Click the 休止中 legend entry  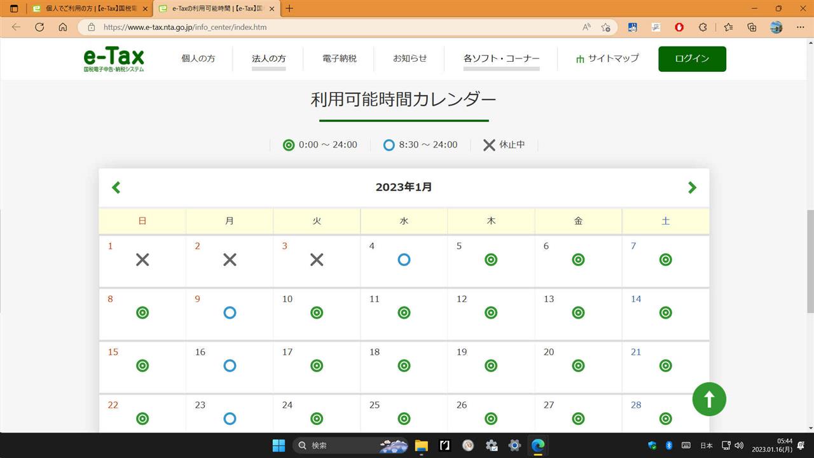504,145
